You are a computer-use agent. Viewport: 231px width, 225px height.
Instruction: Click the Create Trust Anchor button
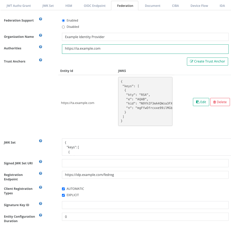pyautogui.click(x=207, y=61)
